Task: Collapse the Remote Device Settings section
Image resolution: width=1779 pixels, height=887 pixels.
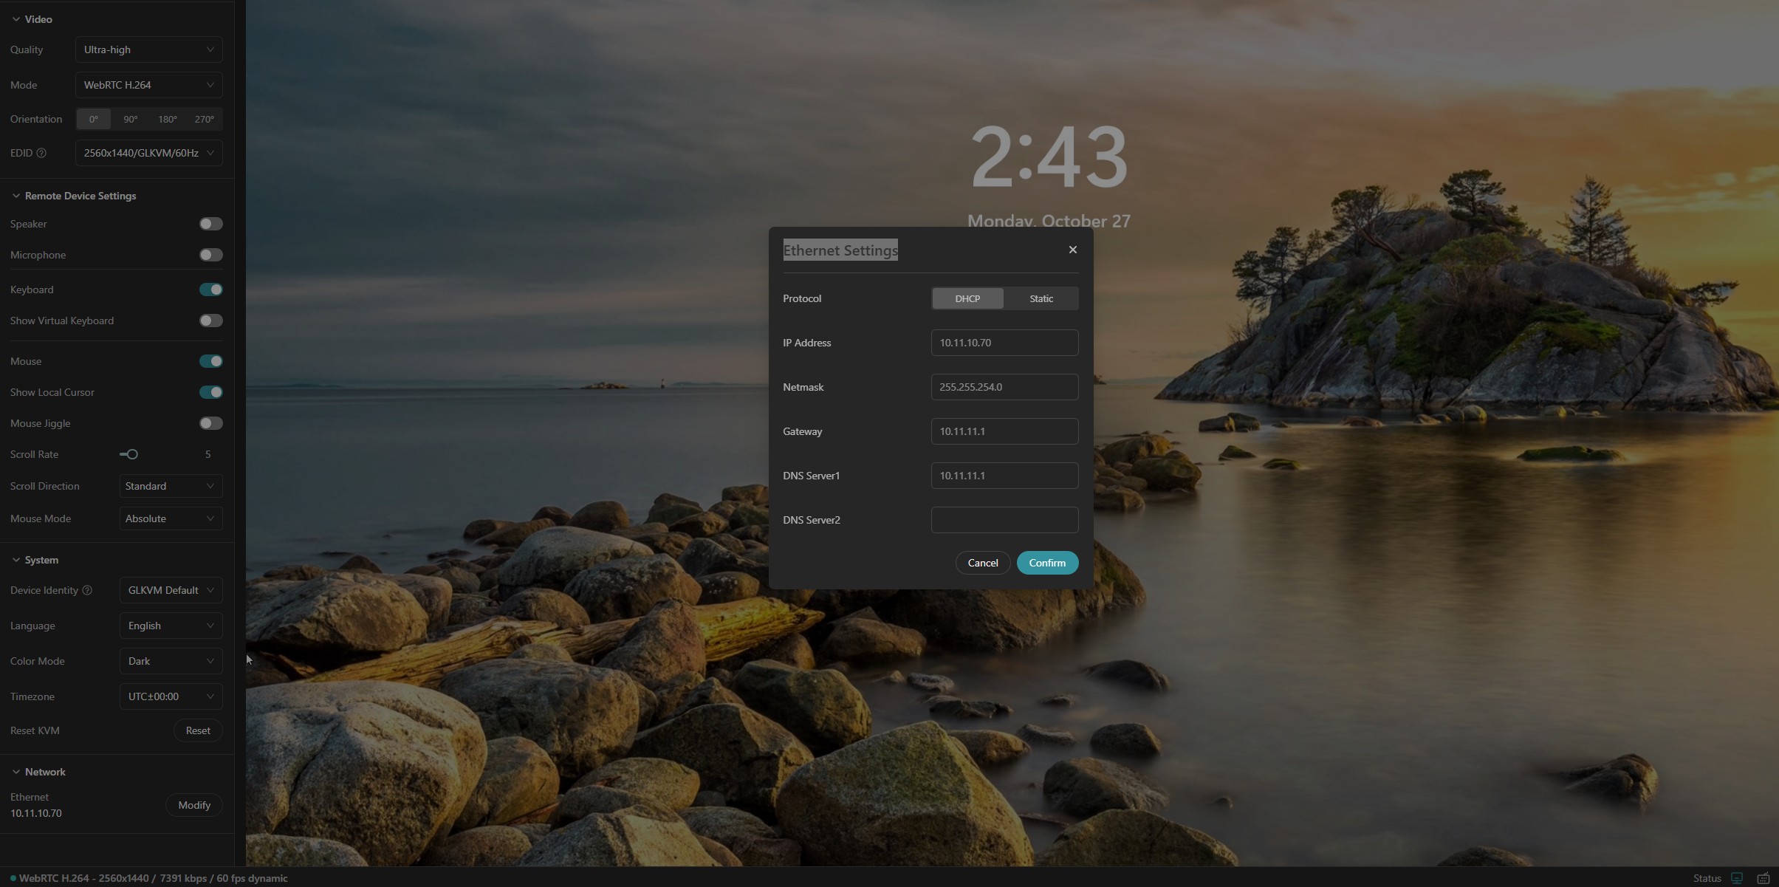Action: 16,196
